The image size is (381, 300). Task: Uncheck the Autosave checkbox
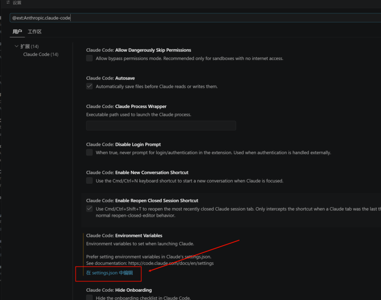click(90, 87)
